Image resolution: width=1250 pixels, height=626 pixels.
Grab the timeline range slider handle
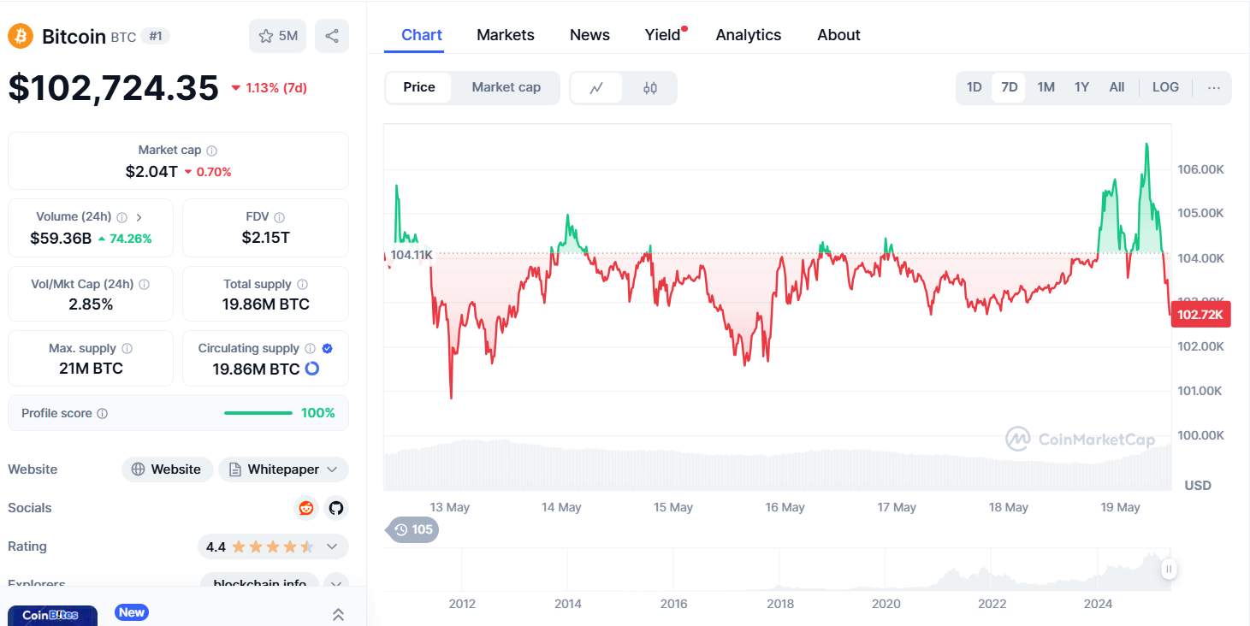[1169, 569]
